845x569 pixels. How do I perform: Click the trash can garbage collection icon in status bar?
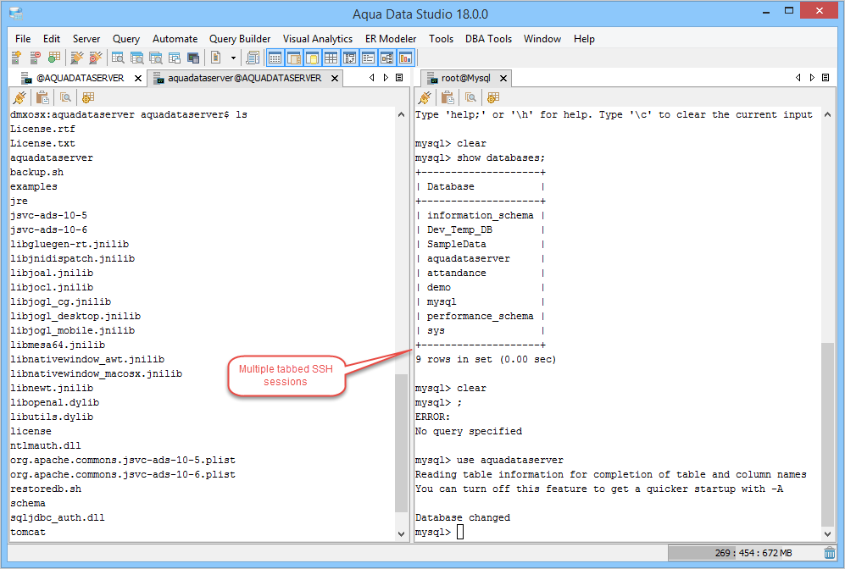(x=830, y=553)
